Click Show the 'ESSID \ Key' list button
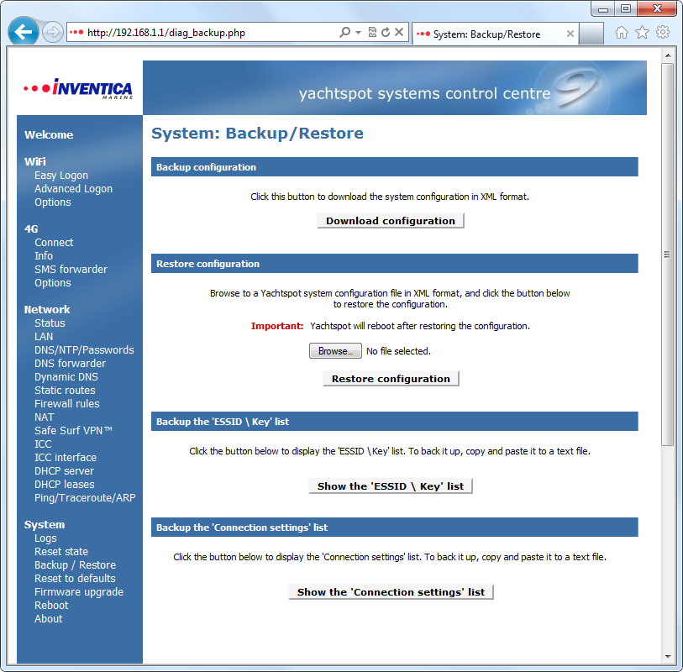Image resolution: width=683 pixels, height=672 pixels. (391, 486)
